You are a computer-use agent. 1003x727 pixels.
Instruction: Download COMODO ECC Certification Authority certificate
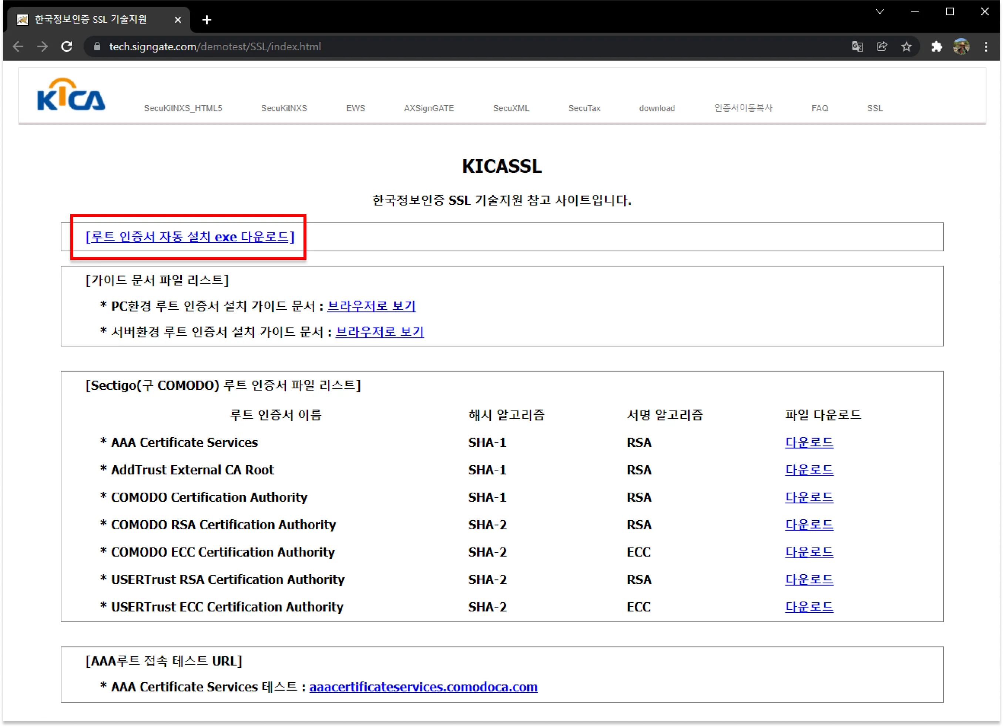coord(809,552)
